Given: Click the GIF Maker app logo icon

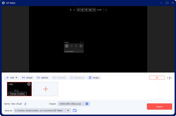Looking at the screenshot, I should coord(3,3).
